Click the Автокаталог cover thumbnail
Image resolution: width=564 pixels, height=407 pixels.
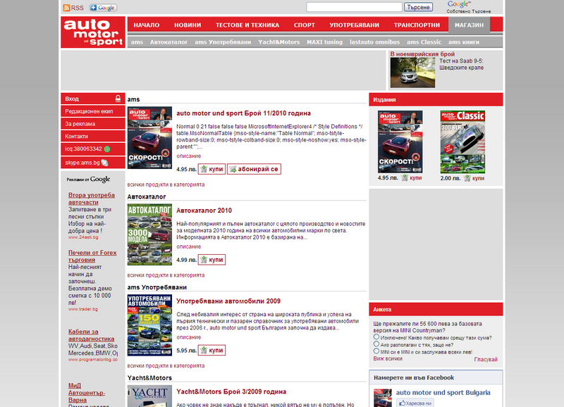click(149, 234)
